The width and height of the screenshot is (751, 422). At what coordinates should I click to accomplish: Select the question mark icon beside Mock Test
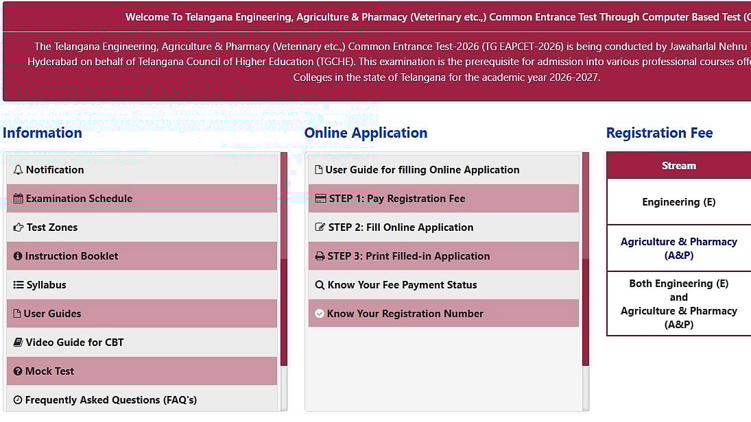pyautogui.click(x=19, y=371)
